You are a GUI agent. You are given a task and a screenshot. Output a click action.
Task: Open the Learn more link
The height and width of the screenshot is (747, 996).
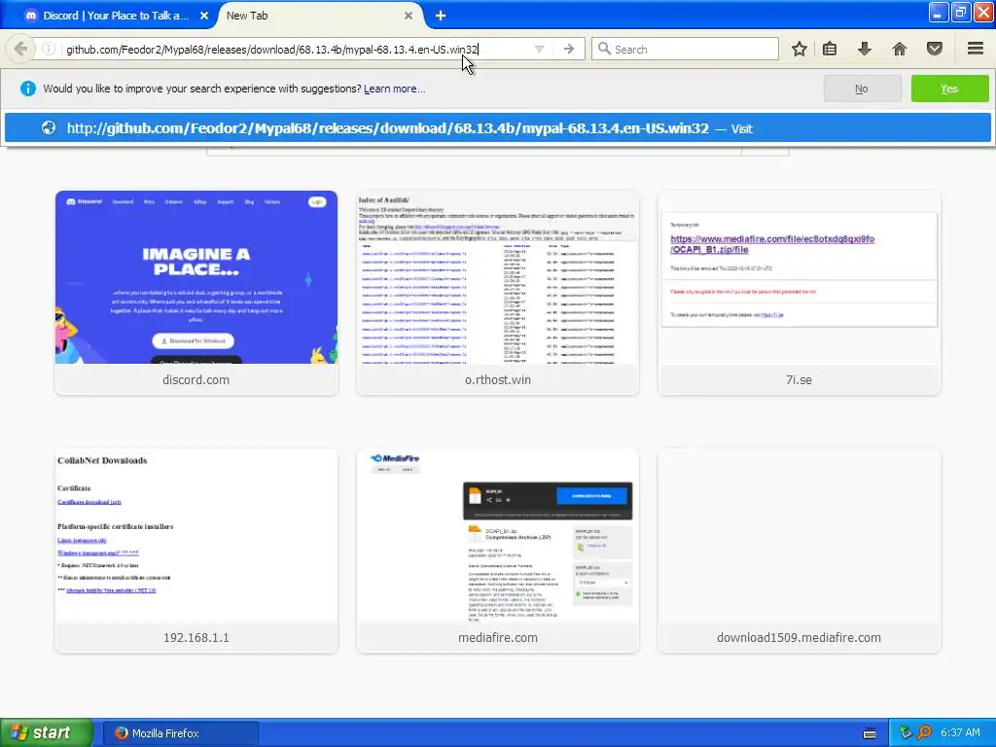point(395,89)
